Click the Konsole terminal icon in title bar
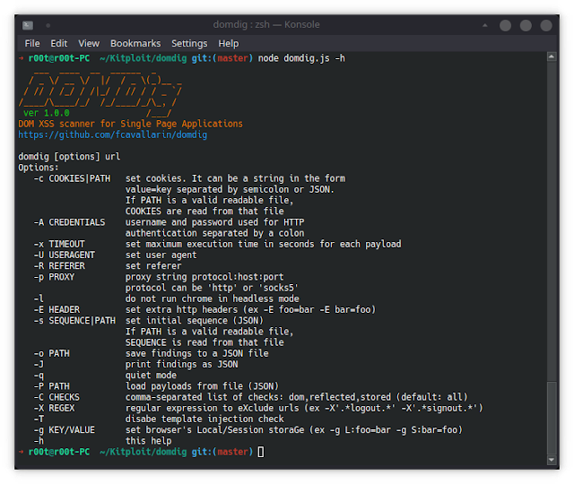Viewport: 574px width, 484px height. [28, 25]
